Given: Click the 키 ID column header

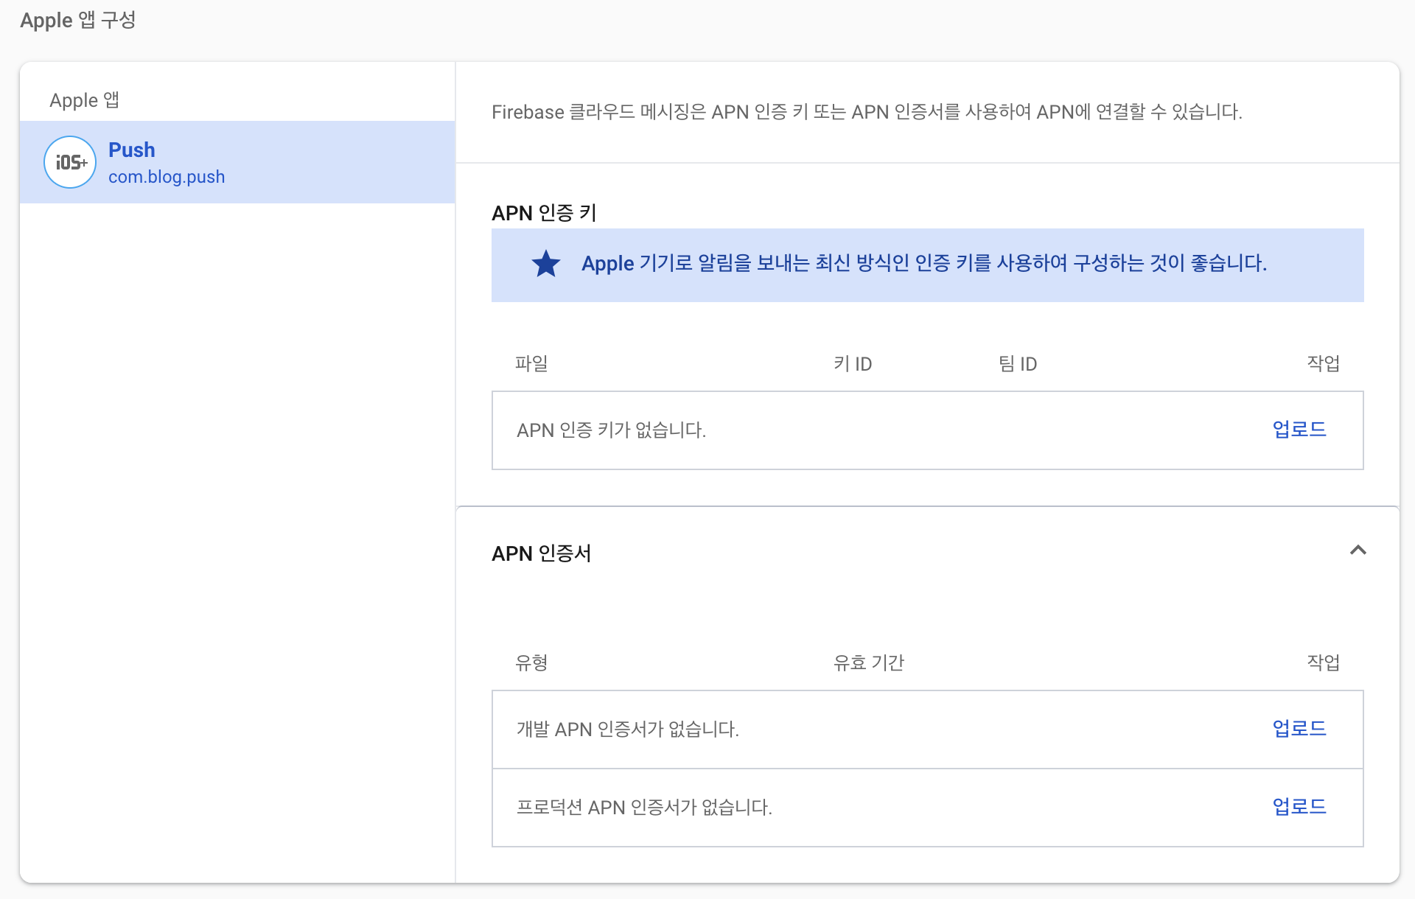Looking at the screenshot, I should click(853, 363).
